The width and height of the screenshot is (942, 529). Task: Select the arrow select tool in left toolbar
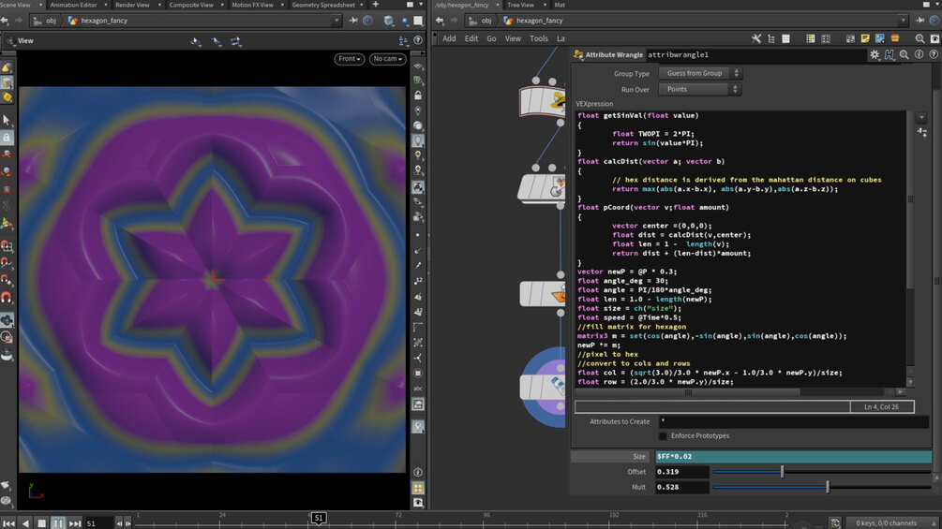(7, 121)
